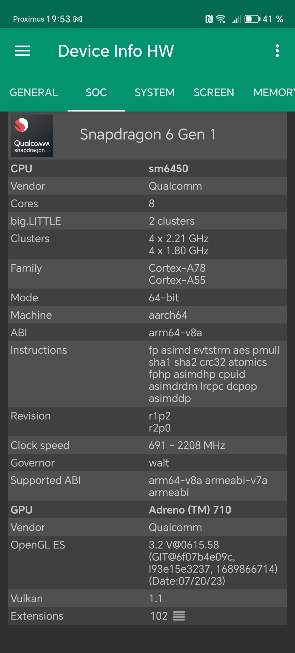Open the hamburger navigation menu
Viewport: 295px width, 653px height.
22,51
